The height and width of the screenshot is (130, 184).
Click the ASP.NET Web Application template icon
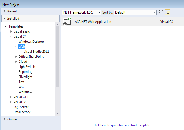(x=67, y=22)
